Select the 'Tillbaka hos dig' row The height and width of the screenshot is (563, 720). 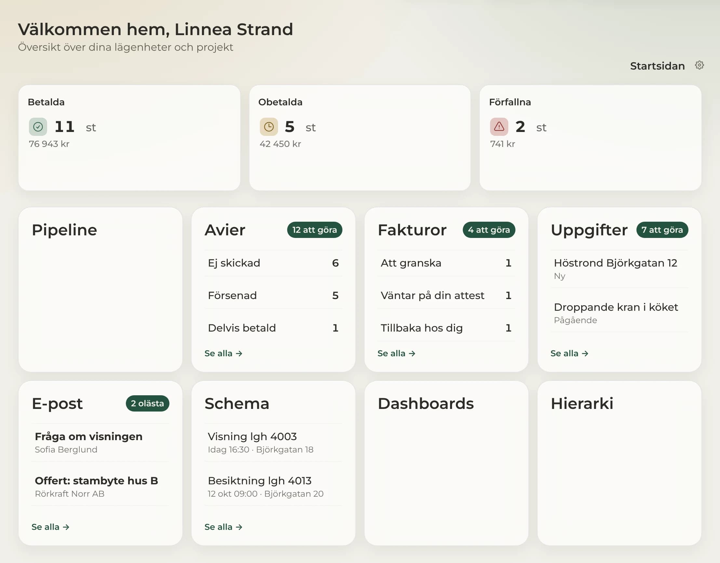pyautogui.click(x=446, y=328)
